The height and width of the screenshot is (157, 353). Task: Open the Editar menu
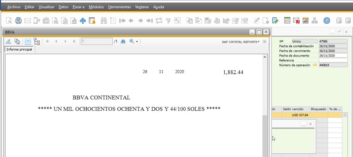point(30,7)
